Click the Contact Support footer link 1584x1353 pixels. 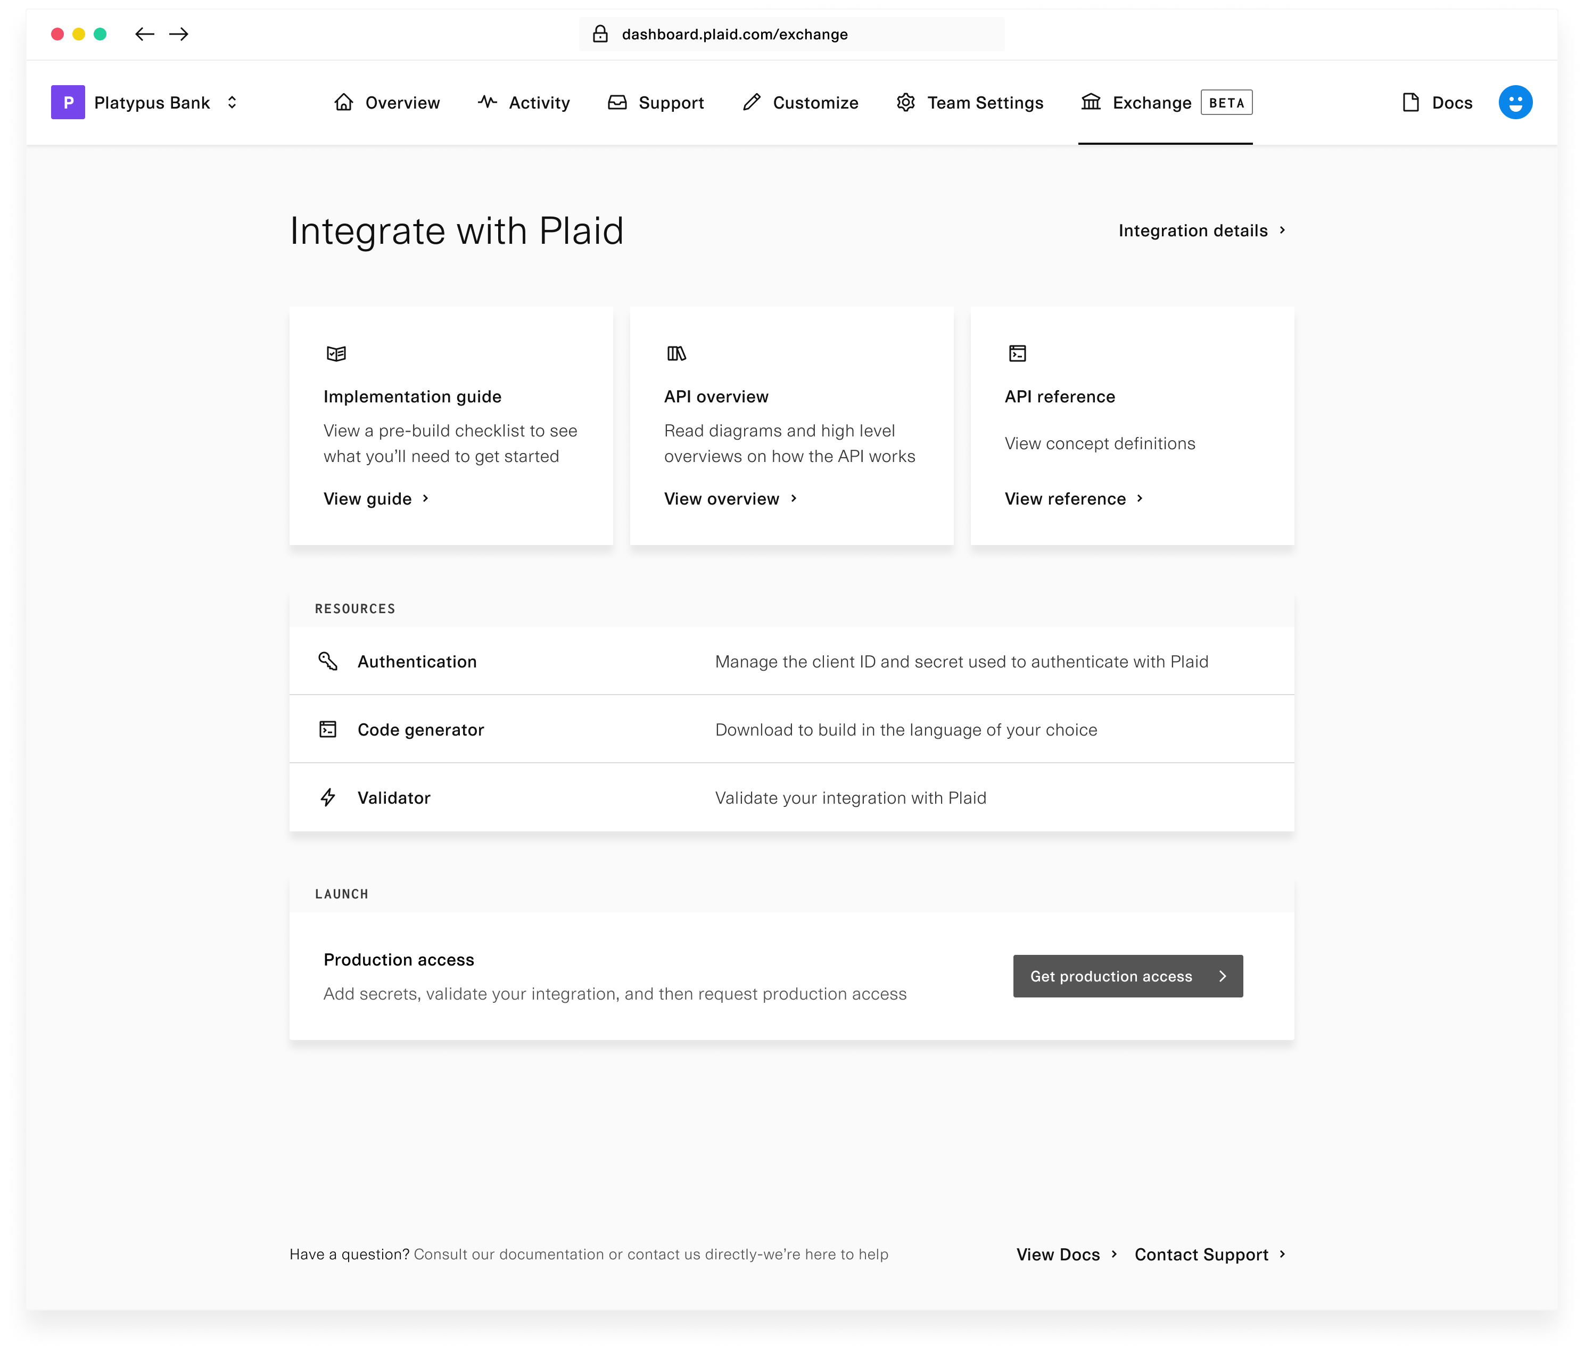point(1201,1255)
